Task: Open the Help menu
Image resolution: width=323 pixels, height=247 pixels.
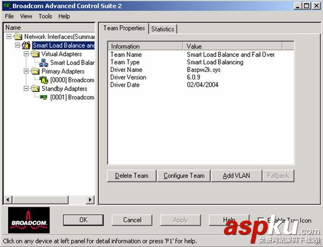Action: coord(64,16)
